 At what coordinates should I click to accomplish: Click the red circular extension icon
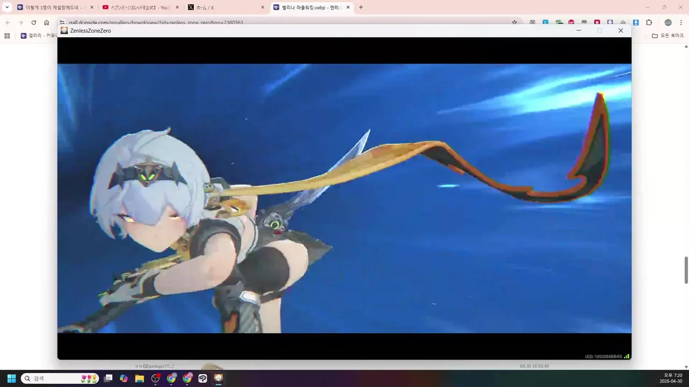pyautogui.click(x=597, y=23)
